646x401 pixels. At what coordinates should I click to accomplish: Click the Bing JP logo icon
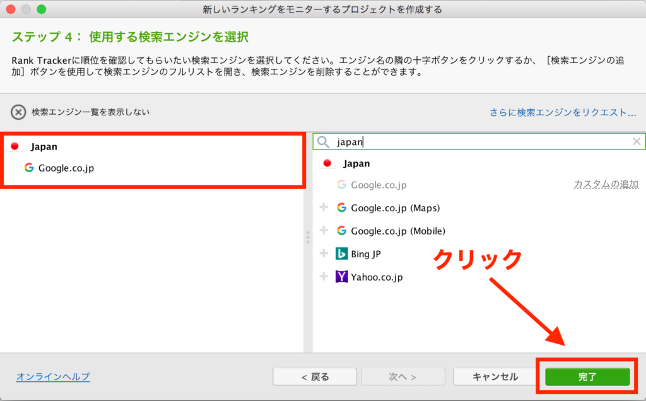(341, 253)
